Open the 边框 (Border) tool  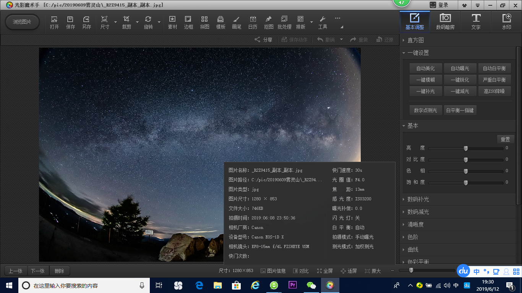[x=188, y=23]
